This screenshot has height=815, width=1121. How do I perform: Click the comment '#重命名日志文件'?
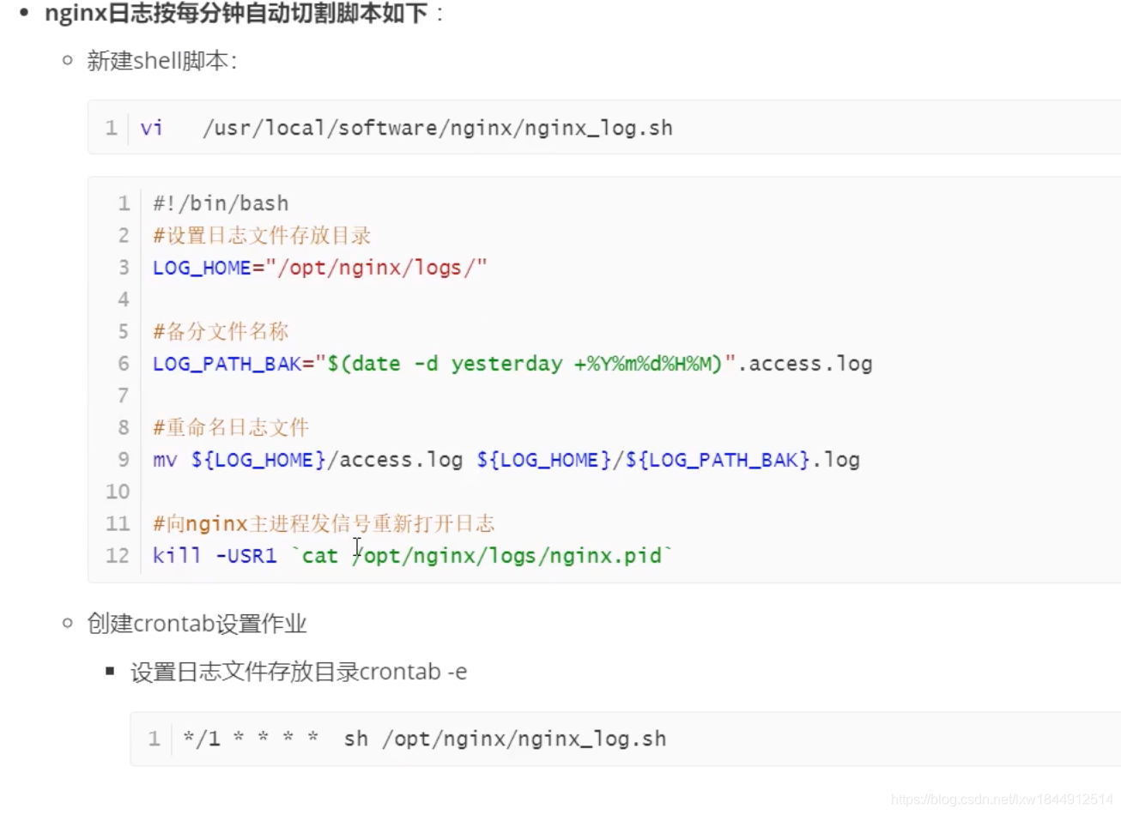pos(231,427)
